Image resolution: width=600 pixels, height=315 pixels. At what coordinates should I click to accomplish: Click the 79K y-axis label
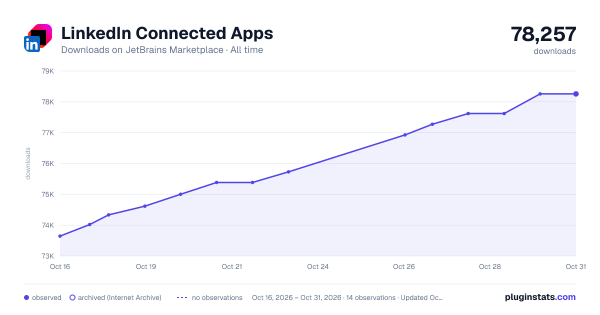pos(47,71)
